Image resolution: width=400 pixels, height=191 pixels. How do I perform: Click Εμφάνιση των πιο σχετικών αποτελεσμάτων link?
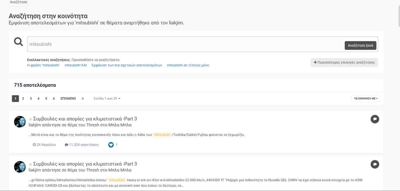(x=127, y=65)
